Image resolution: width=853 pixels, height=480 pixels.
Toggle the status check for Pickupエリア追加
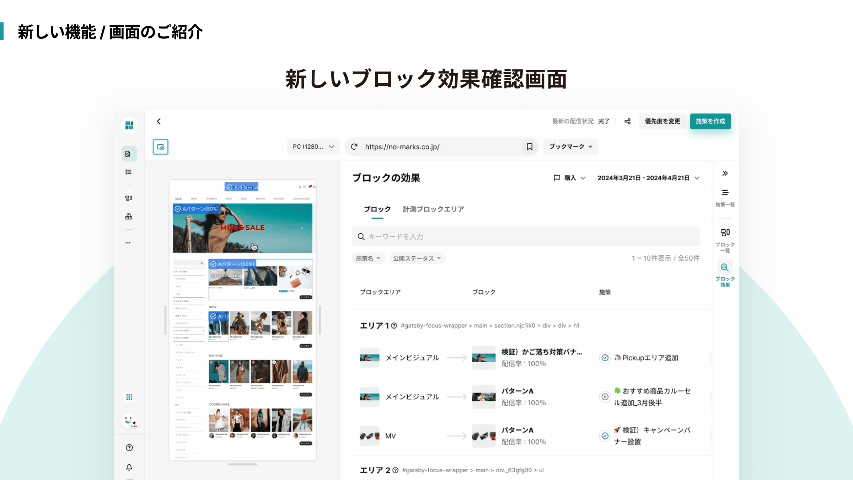coord(605,358)
